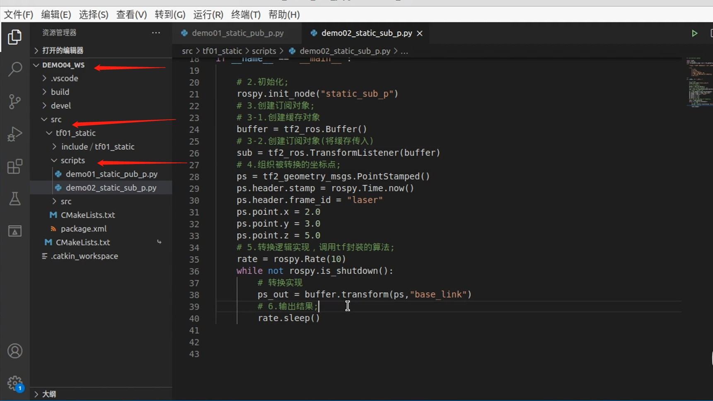713x401 pixels.
Task: Open the Source Control view
Action: (15, 101)
